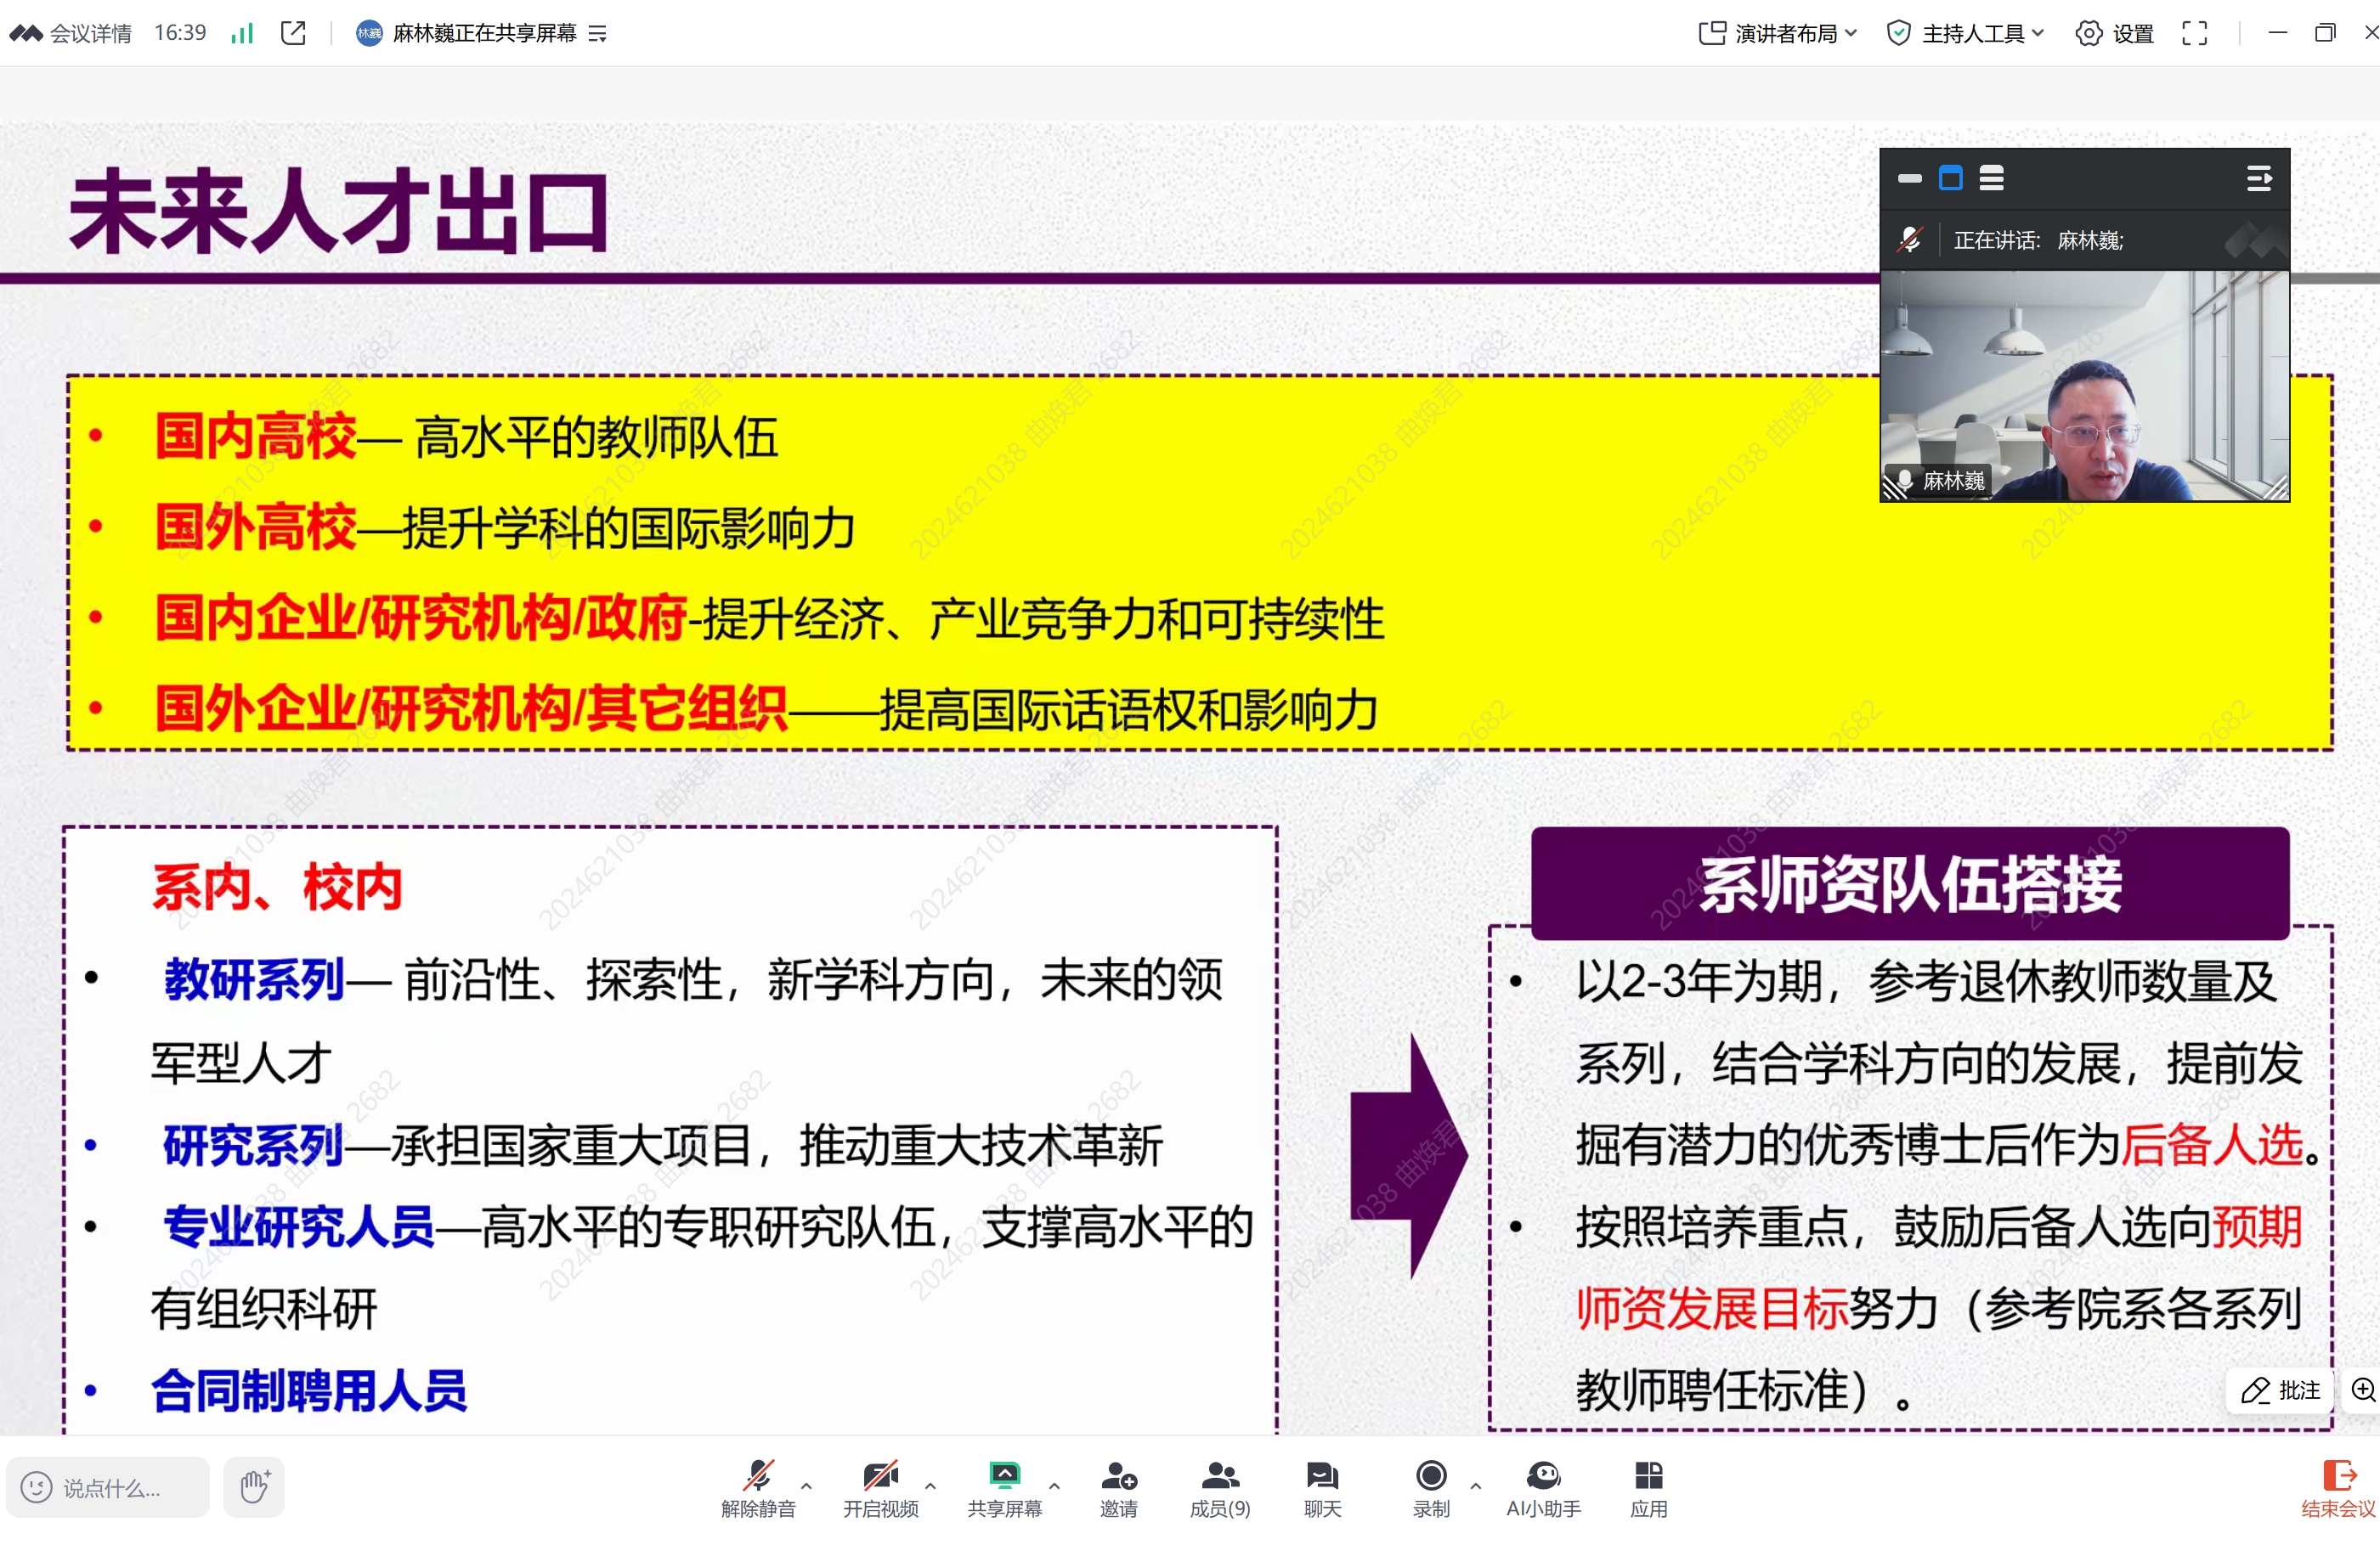Click the pop-out share arrow icon
2380x1545 pixels.
point(293,33)
